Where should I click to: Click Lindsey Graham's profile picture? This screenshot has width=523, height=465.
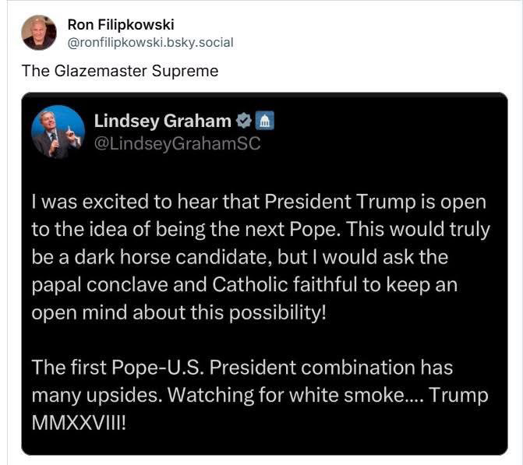[58, 132]
